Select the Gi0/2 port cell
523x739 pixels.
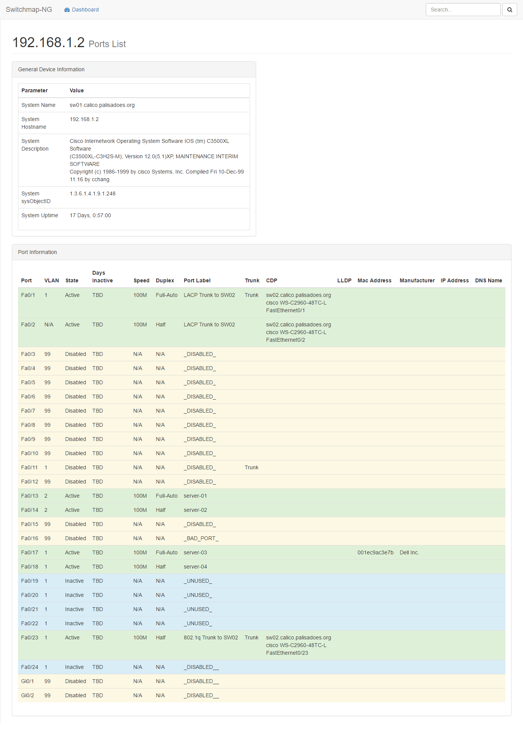tap(28, 695)
